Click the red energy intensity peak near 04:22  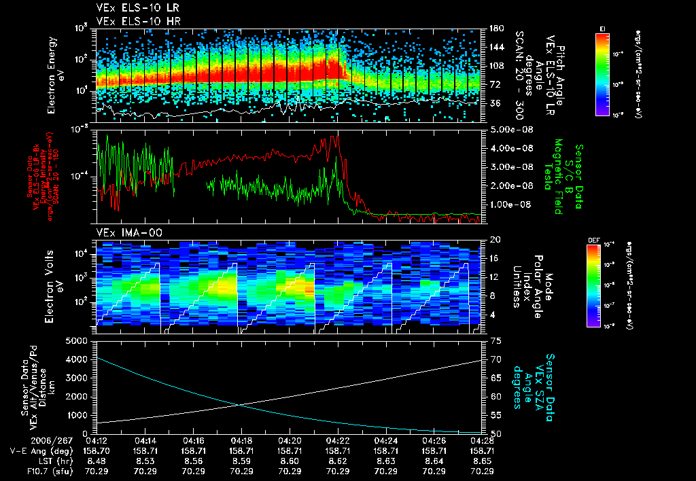pyautogui.click(x=336, y=139)
